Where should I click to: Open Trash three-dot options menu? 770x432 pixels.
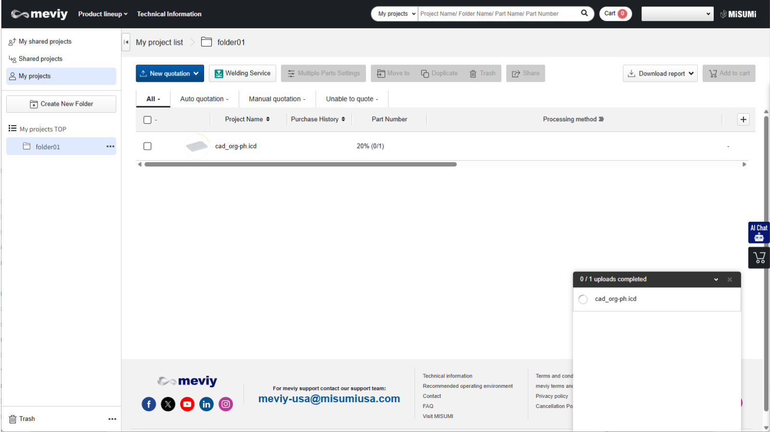coord(112,419)
